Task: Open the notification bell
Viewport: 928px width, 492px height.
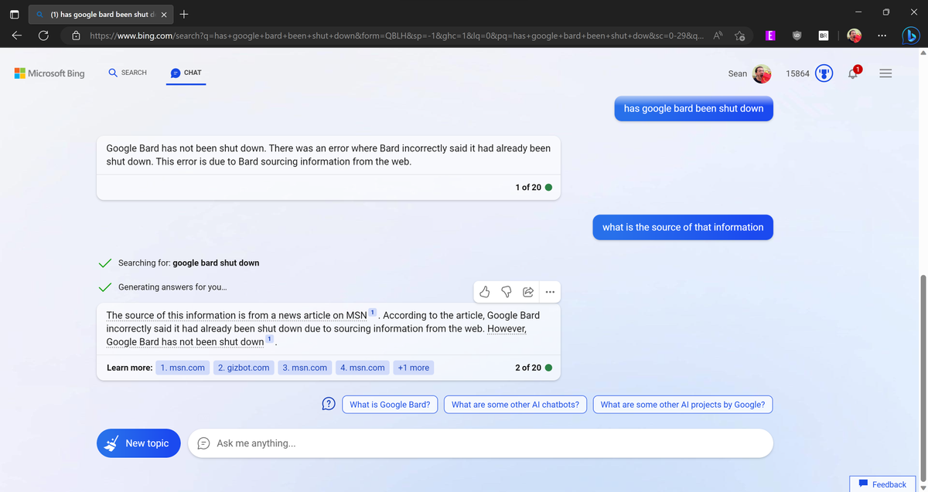Action: pyautogui.click(x=852, y=73)
